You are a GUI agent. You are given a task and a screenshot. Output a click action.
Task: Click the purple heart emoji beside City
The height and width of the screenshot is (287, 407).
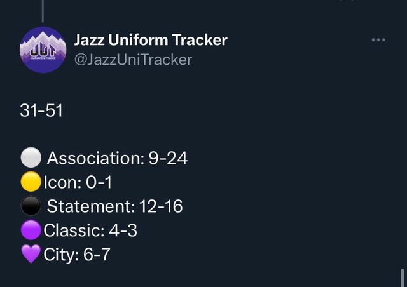click(31, 254)
